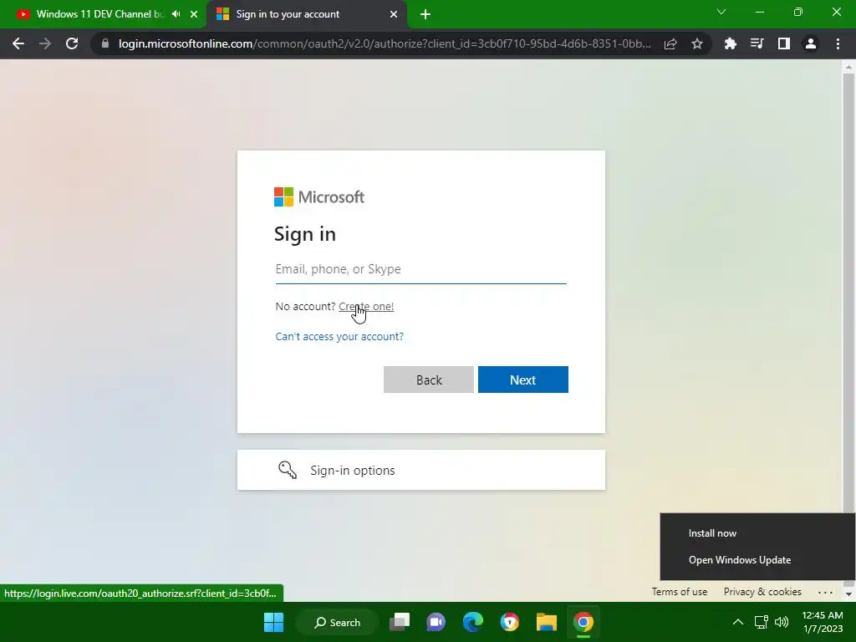856x642 pixels.
Task: Open taskbar Search box
Action: 337,622
